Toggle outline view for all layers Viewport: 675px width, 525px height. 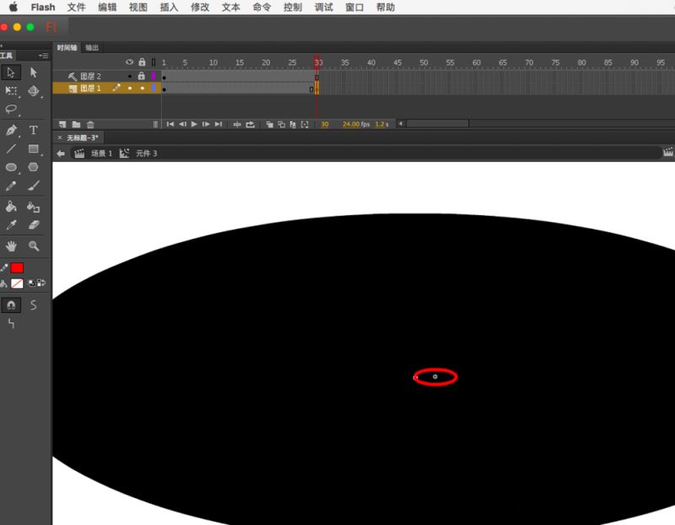(x=154, y=62)
